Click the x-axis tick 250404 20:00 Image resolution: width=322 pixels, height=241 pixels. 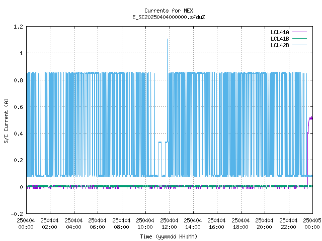[264, 224]
